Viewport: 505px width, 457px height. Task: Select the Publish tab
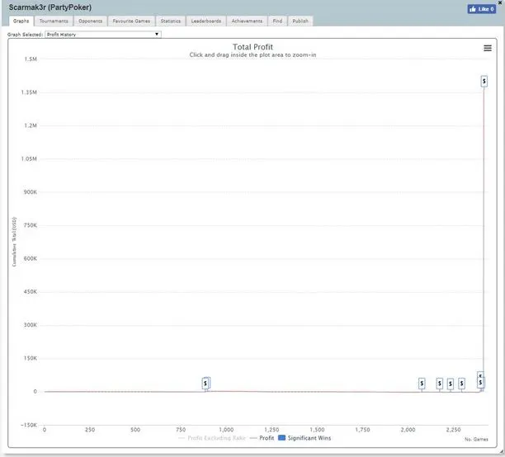pos(300,21)
